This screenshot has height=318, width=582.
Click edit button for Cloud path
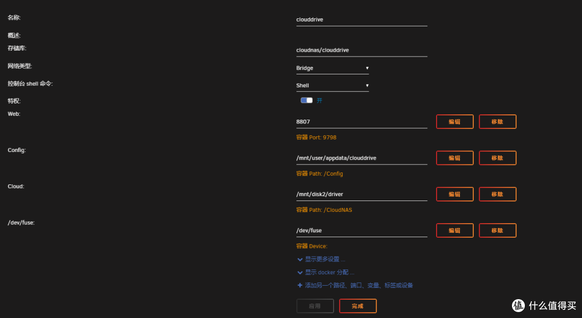coord(455,195)
